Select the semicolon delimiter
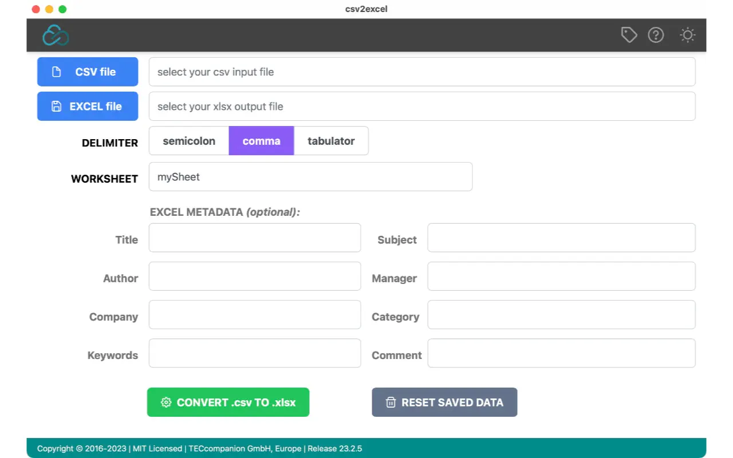This screenshot has height=458, width=733. 189,140
